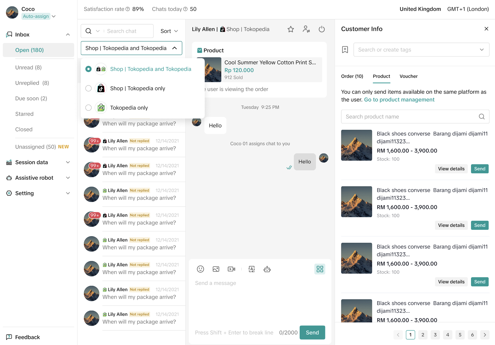Open the search type dropdown arrow
495x345 pixels.
click(98, 31)
